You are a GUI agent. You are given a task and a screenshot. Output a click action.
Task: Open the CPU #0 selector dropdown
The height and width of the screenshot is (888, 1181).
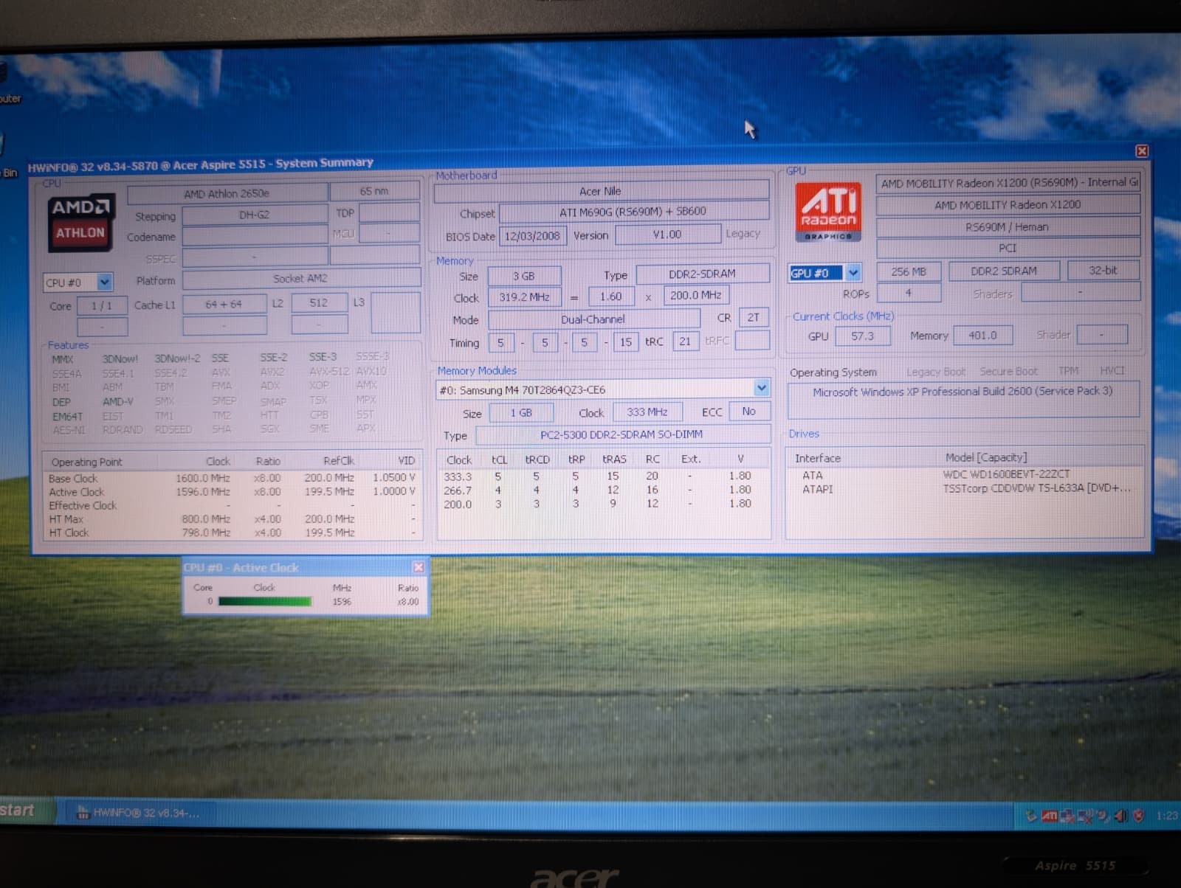[105, 282]
